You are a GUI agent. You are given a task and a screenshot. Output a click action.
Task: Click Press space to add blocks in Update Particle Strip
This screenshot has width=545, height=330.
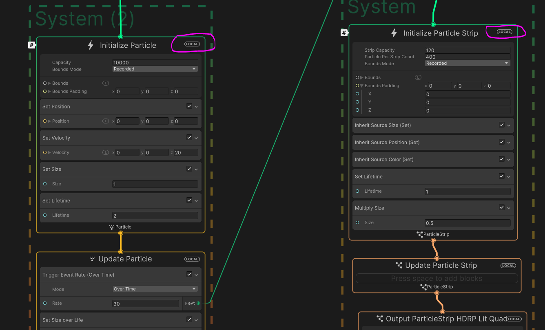click(x=436, y=278)
